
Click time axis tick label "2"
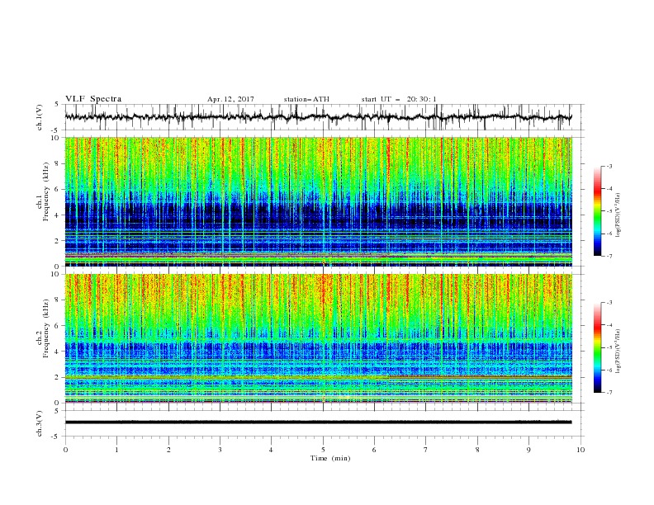pyautogui.click(x=168, y=450)
